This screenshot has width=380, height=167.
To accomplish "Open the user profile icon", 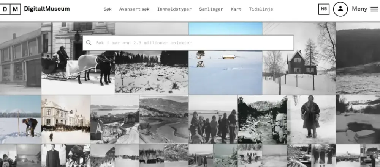I will click(340, 9).
